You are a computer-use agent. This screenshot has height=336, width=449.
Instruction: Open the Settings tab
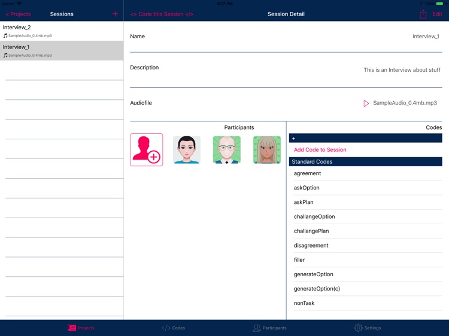tap(368, 328)
